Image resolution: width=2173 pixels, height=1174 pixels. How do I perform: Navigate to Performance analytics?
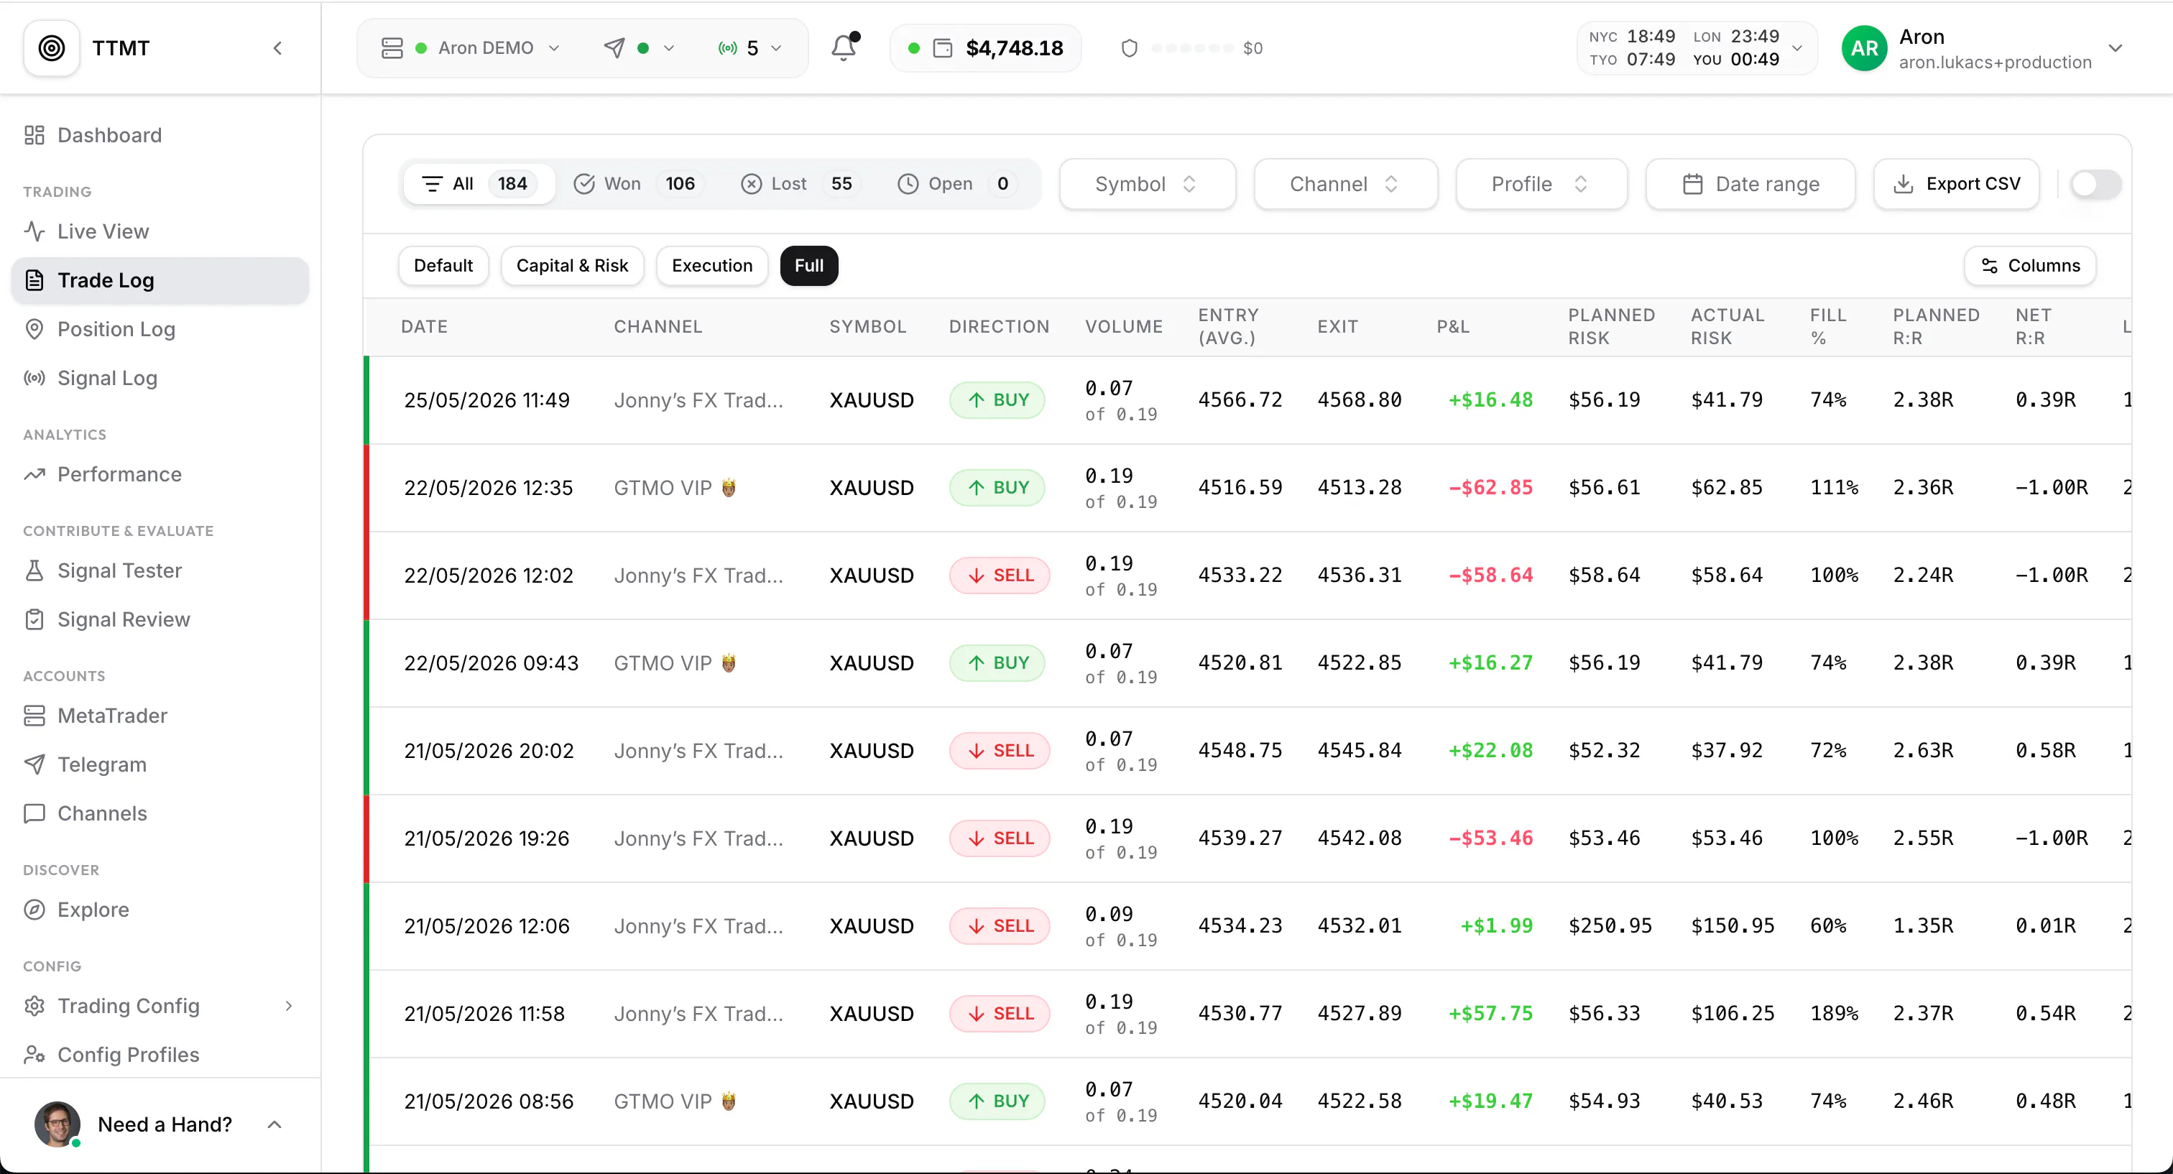(x=160, y=474)
